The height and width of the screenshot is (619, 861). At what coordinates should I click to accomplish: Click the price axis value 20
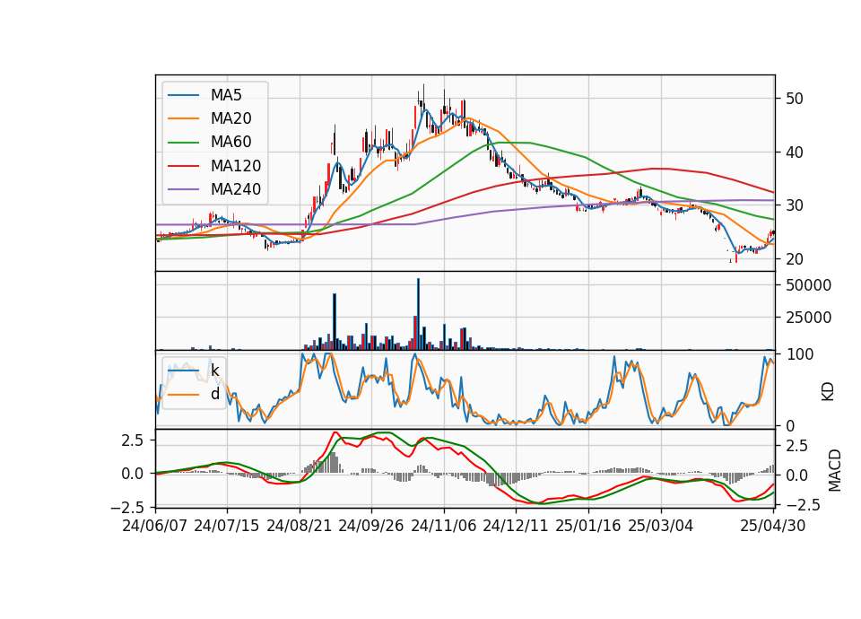coord(794,258)
